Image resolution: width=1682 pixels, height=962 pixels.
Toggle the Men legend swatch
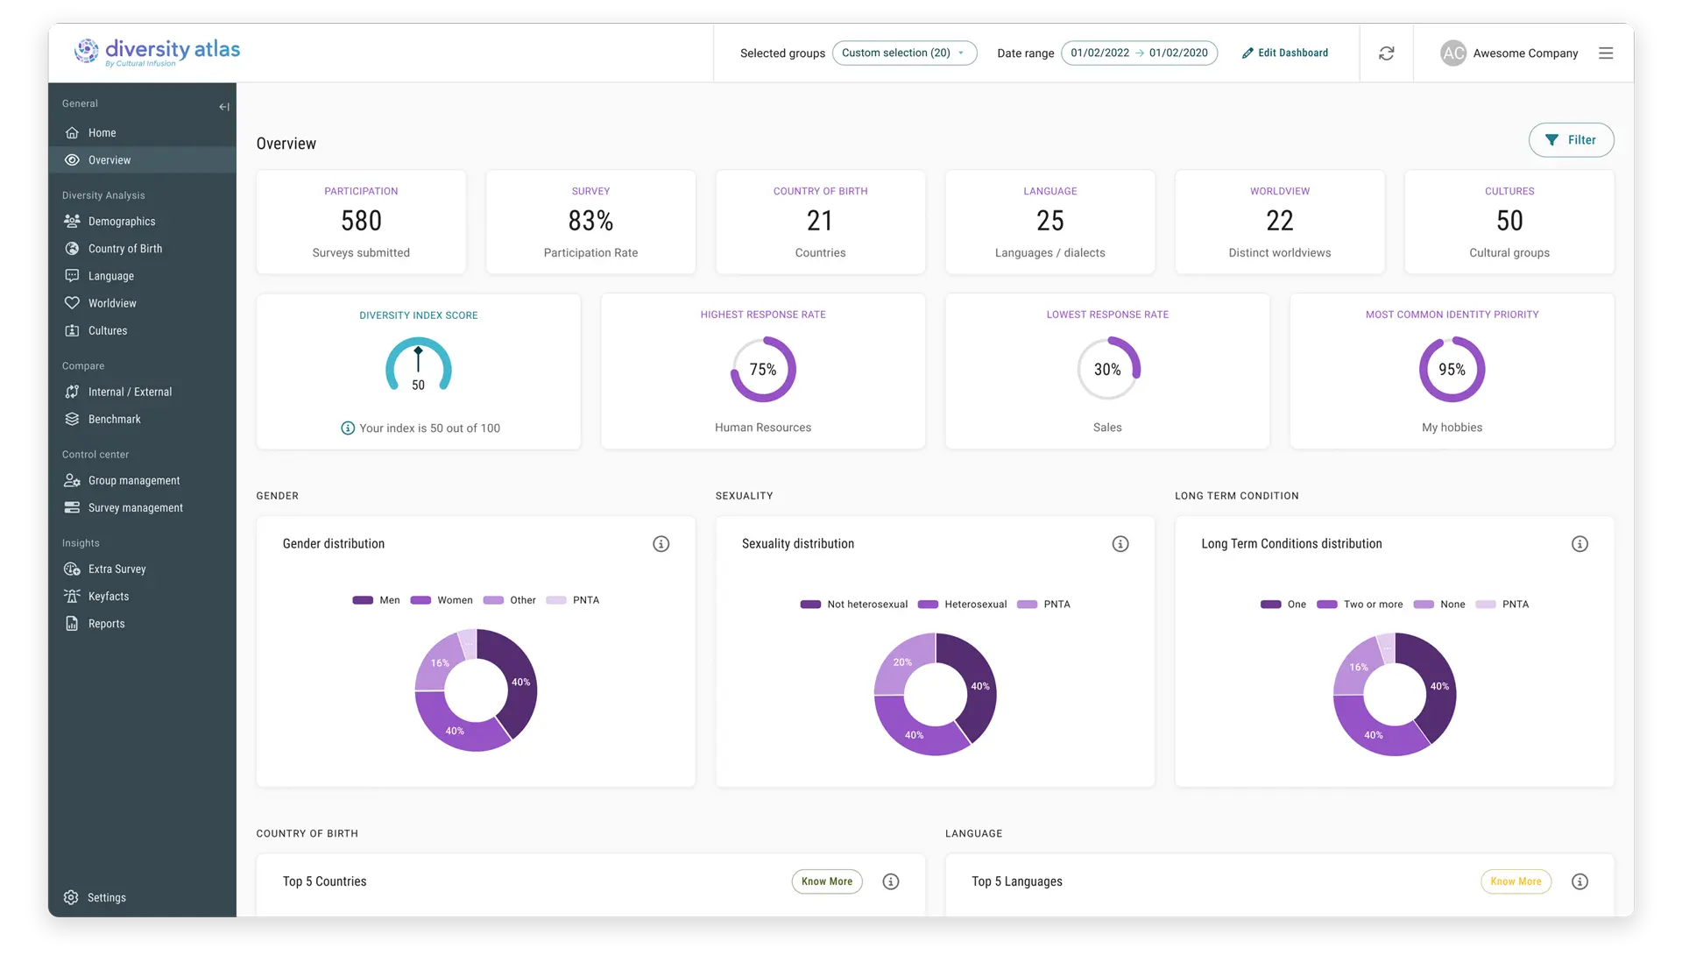(363, 600)
